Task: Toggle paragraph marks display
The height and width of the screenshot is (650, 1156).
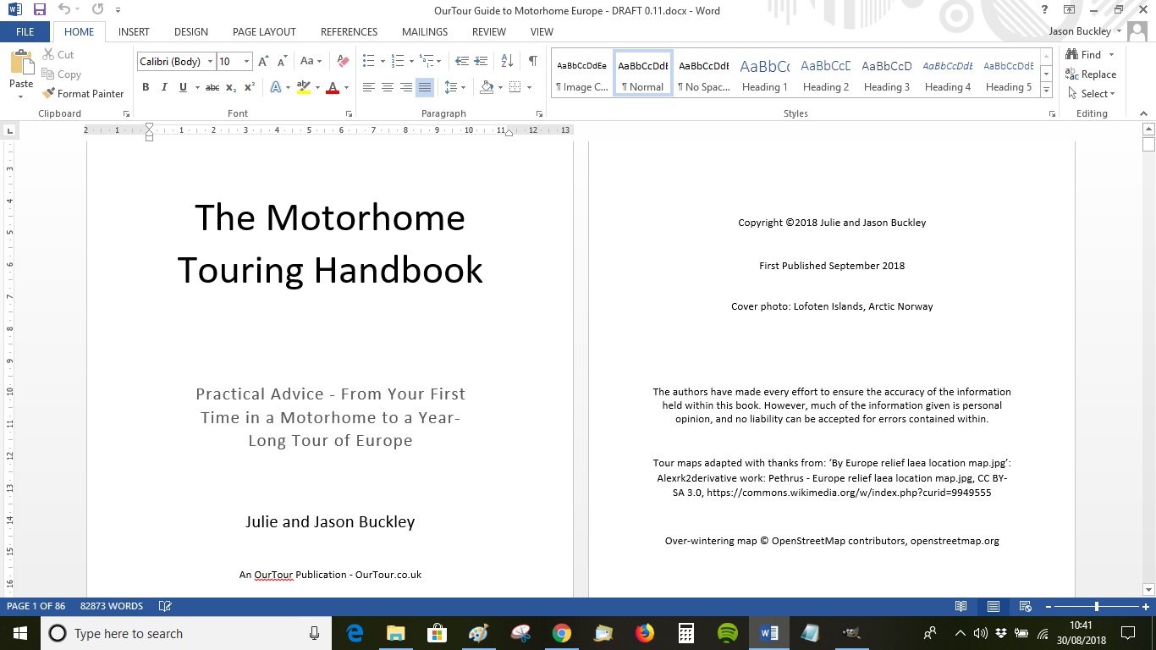Action: click(531, 61)
